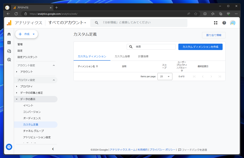
Task: Switch to the 計算指標 tab
Action: (143, 56)
